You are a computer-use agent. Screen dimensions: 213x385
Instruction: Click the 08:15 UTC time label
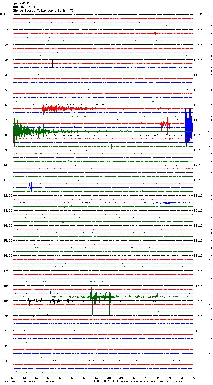(x=198, y=30)
